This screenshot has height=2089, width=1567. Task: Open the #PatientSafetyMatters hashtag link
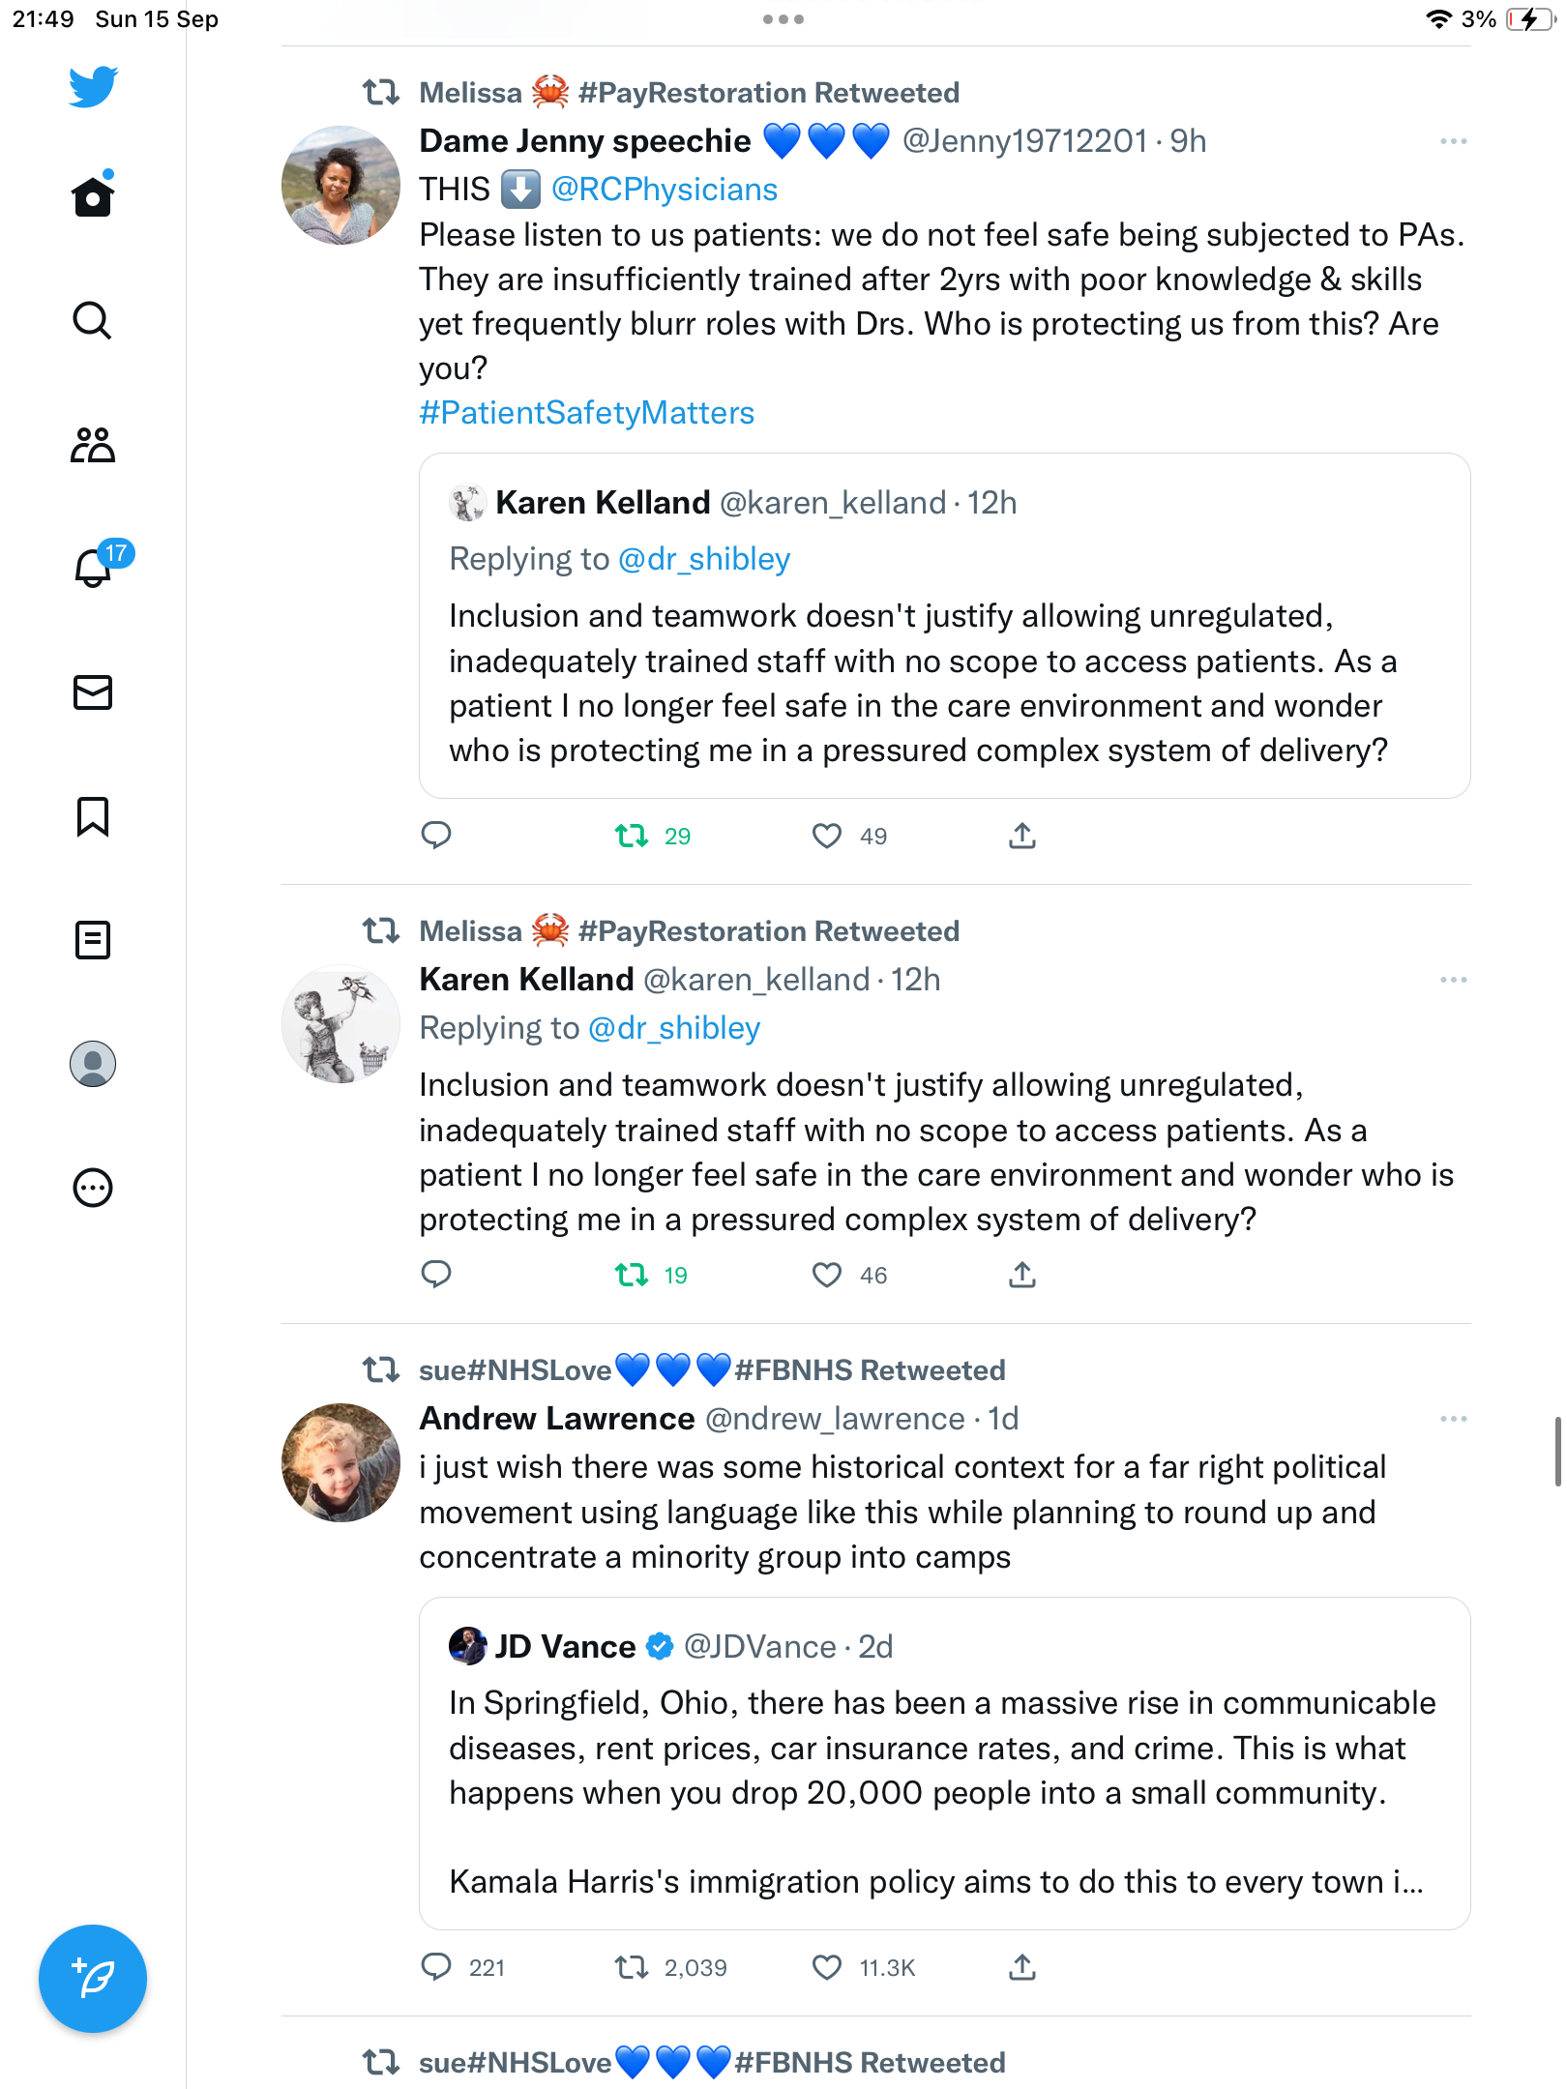click(x=586, y=413)
